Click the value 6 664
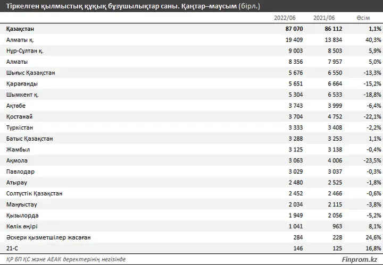The height and width of the screenshot is (265, 383). point(335,83)
